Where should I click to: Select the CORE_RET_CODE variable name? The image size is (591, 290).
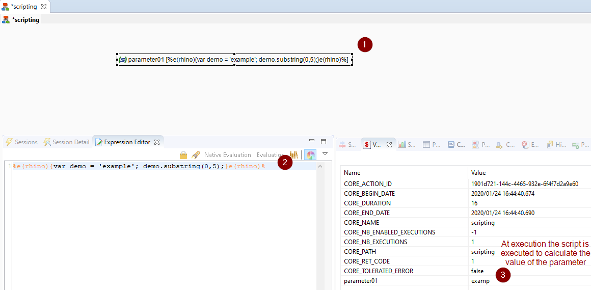(x=367, y=261)
